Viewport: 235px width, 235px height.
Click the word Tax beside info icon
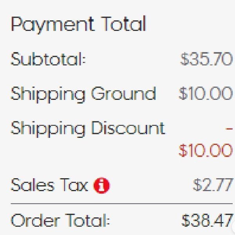tap(74, 185)
